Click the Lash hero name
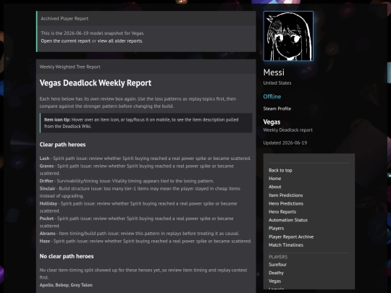Screen dimensions: 391x293 pos(44,158)
